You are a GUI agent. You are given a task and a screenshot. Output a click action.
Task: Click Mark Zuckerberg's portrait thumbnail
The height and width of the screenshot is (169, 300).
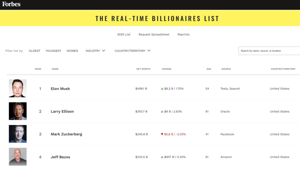tap(18, 134)
